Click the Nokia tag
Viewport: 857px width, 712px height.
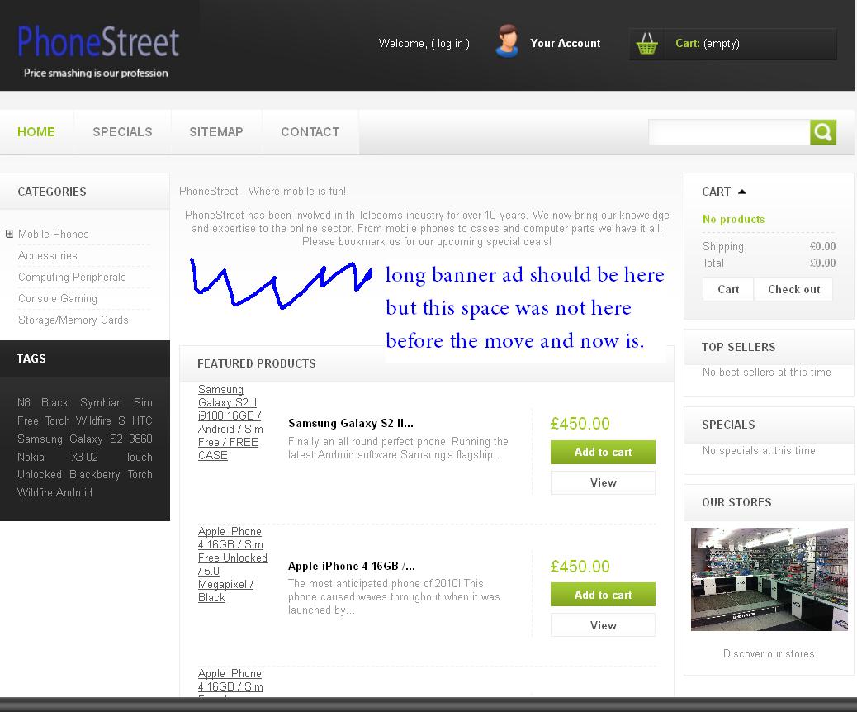(31, 457)
